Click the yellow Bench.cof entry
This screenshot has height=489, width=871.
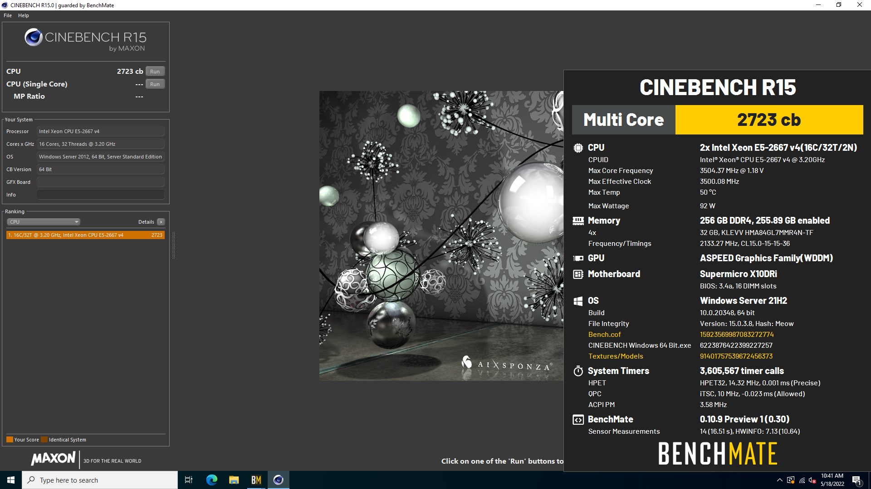604,335
